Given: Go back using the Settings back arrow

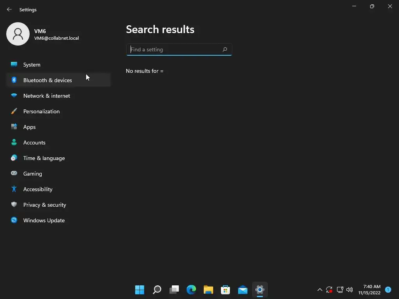Looking at the screenshot, I should pos(9,9).
